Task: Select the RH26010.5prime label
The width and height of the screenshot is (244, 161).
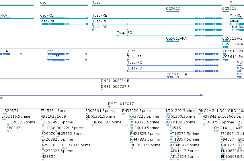Action: point(144,128)
